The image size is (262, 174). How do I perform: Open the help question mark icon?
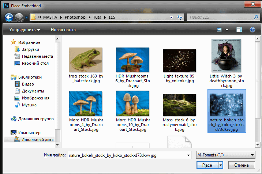click(252, 30)
